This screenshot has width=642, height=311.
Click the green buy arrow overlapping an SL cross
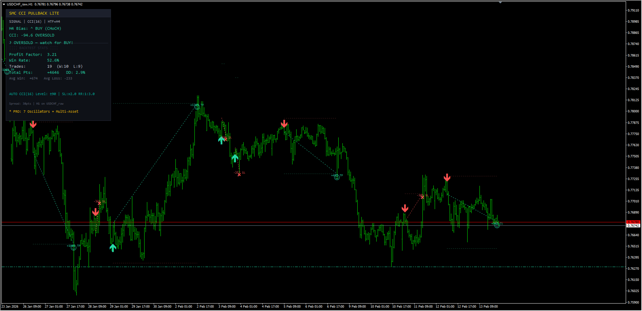click(x=221, y=140)
